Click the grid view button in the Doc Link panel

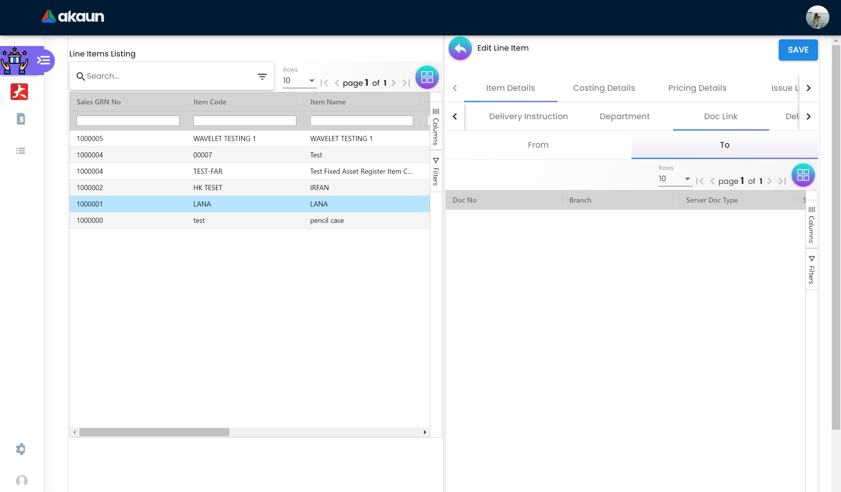tap(803, 175)
